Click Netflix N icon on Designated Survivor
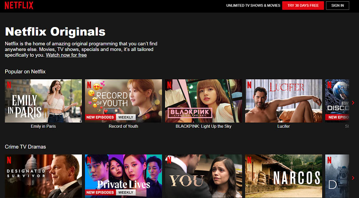The width and height of the screenshot is (359, 198). click(x=9, y=160)
